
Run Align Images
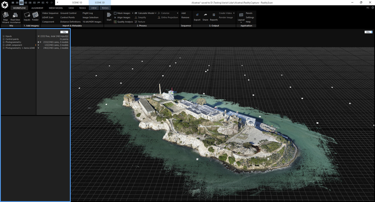pos(122,18)
